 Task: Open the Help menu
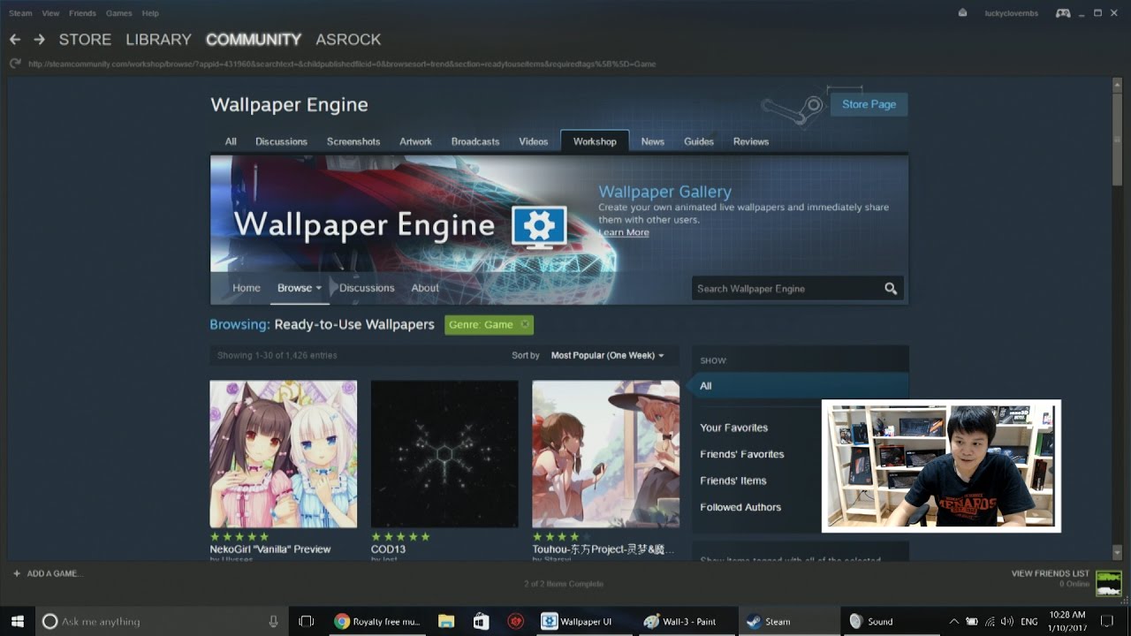pyautogui.click(x=150, y=13)
